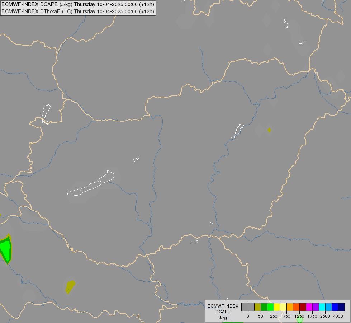Image resolution: width=351 pixels, height=323 pixels.
Task: Select the orange swatch in the legend
Action: pos(290,307)
